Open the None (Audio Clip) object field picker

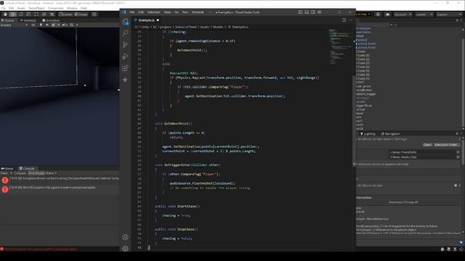point(458,157)
